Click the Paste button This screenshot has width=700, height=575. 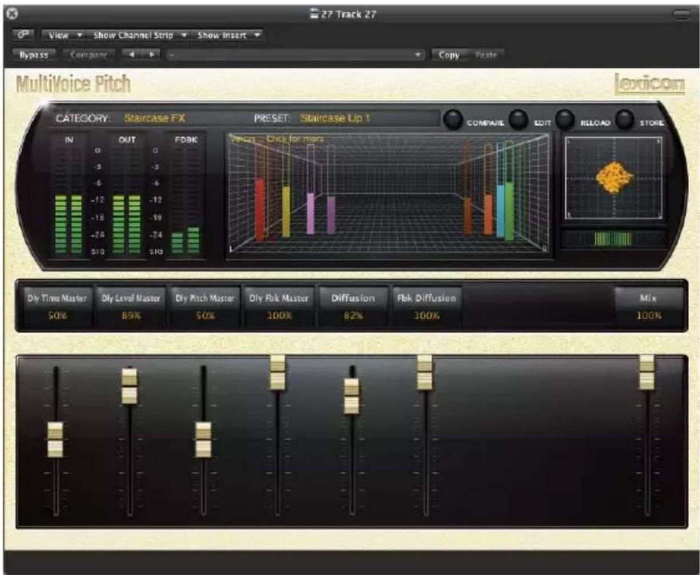tap(486, 55)
